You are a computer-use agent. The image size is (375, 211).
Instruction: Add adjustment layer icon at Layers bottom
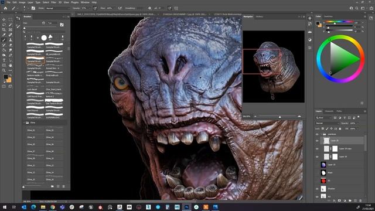[345, 200]
